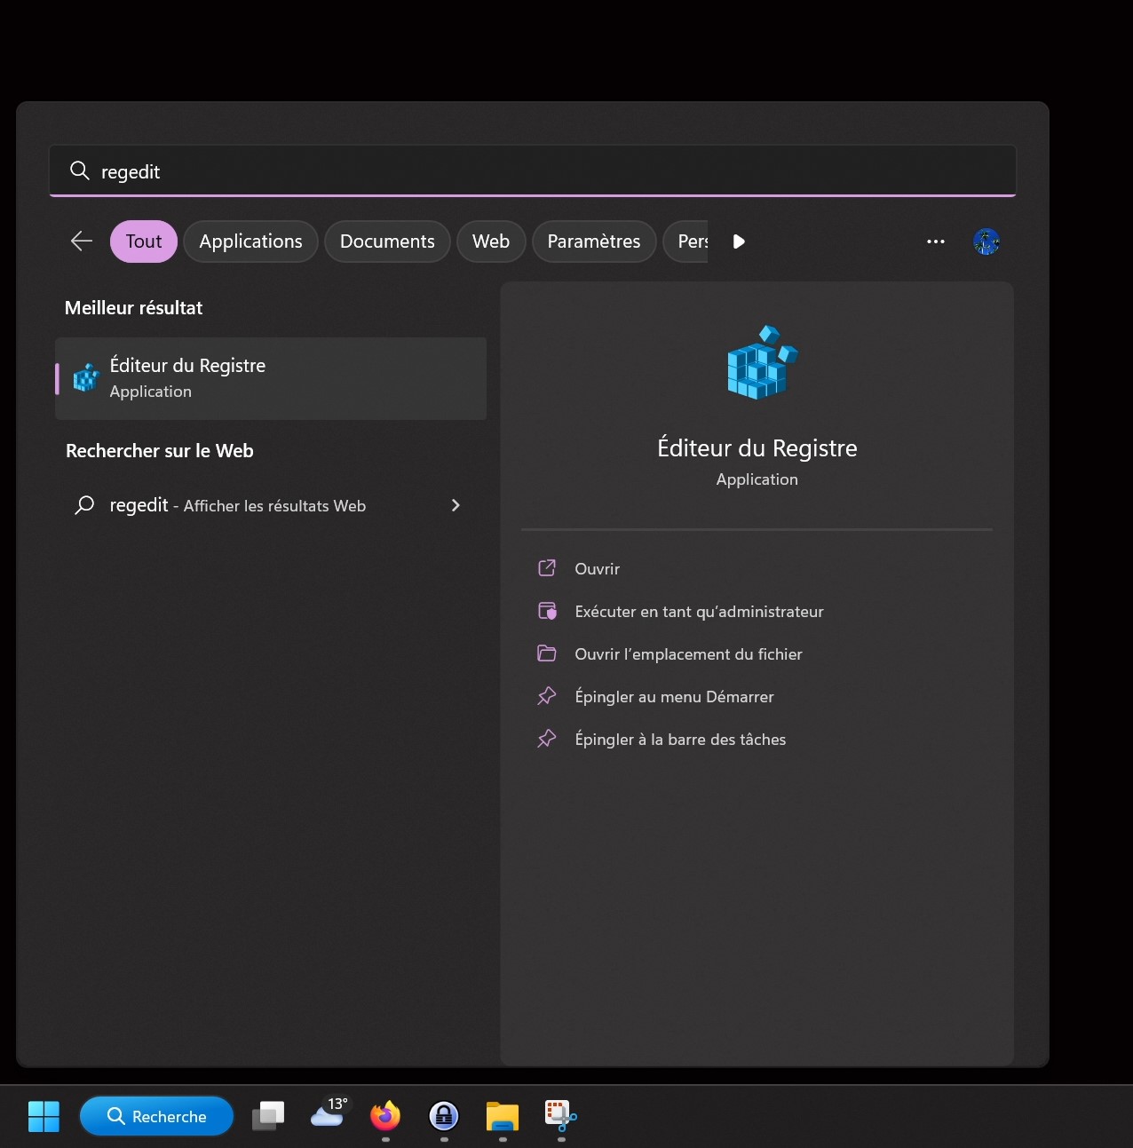Filter results by Paramètres
Screen dimensions: 1133x1148
[593, 241]
